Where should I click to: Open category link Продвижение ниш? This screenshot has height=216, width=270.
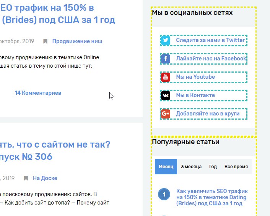click(x=77, y=41)
